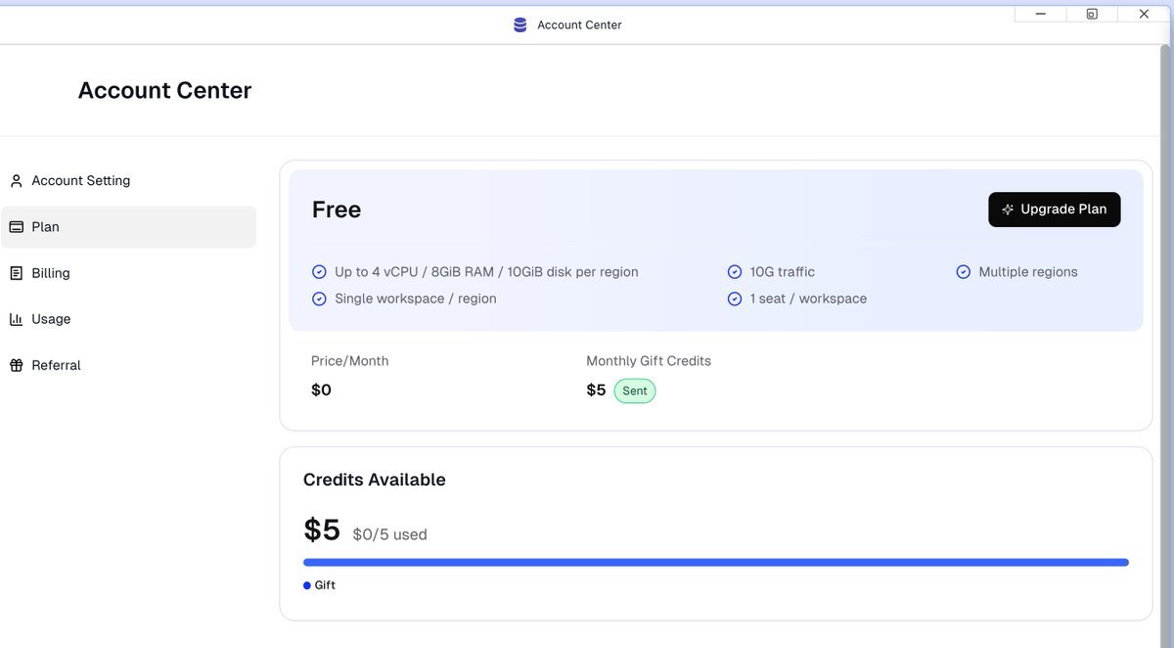Image resolution: width=1174 pixels, height=648 pixels.
Task: Click the Referral gift box icon
Action: (x=16, y=365)
